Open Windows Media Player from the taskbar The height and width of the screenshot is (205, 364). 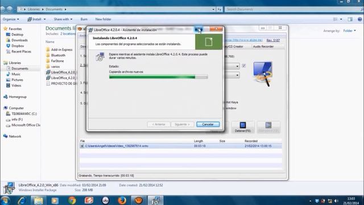click(x=55, y=200)
